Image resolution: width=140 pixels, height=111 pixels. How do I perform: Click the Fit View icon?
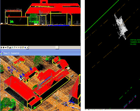10,48
